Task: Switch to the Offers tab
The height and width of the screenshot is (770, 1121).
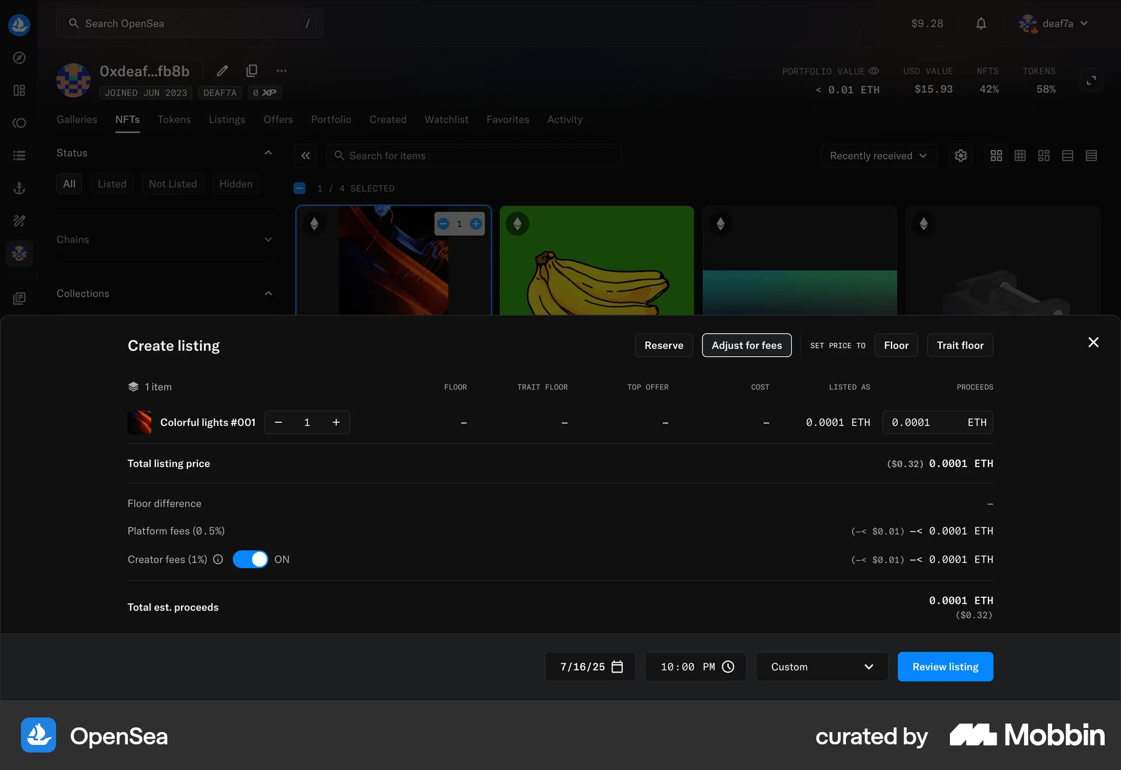Action: tap(278, 120)
